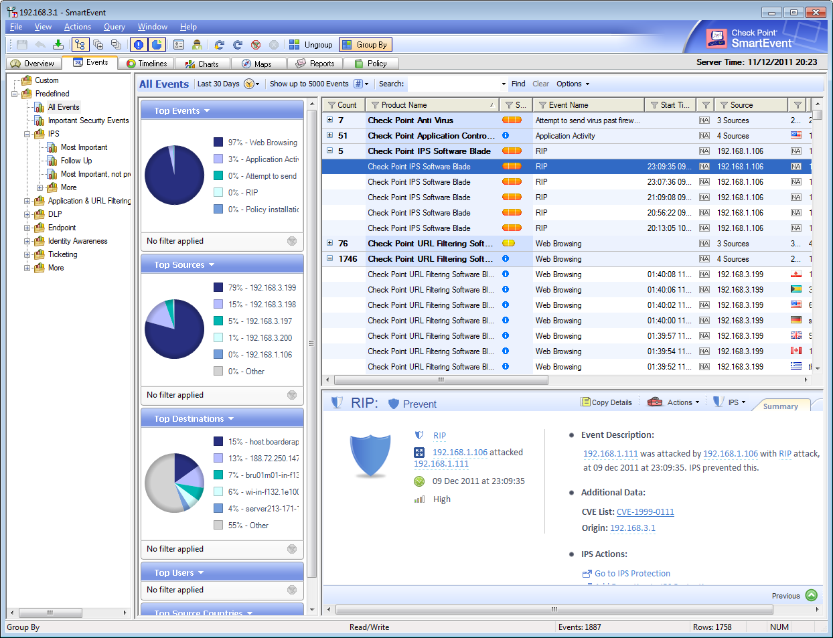Click the expand-all groups toolbar icon
The image size is (833, 638).
coord(98,45)
